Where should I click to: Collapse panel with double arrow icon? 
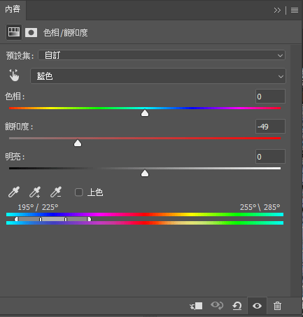[277, 10]
